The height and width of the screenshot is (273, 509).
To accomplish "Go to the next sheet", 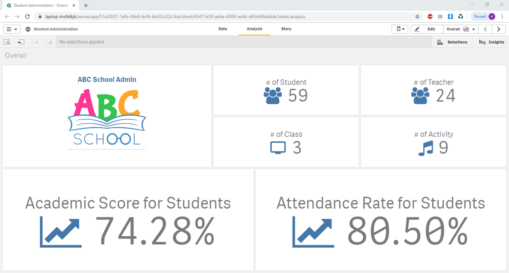I will [499, 29].
